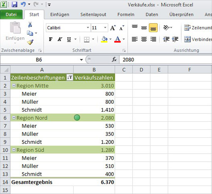This screenshot has width=212, height=194.
Task: Click the Save icon in quick access toolbar
Action: (14, 5)
